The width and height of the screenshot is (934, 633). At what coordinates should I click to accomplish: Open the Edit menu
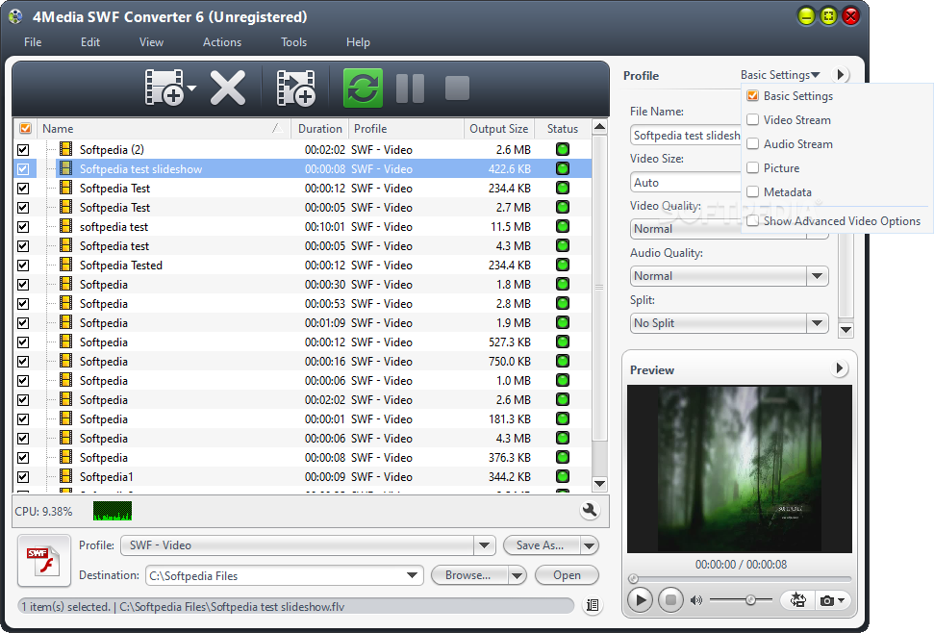(90, 42)
